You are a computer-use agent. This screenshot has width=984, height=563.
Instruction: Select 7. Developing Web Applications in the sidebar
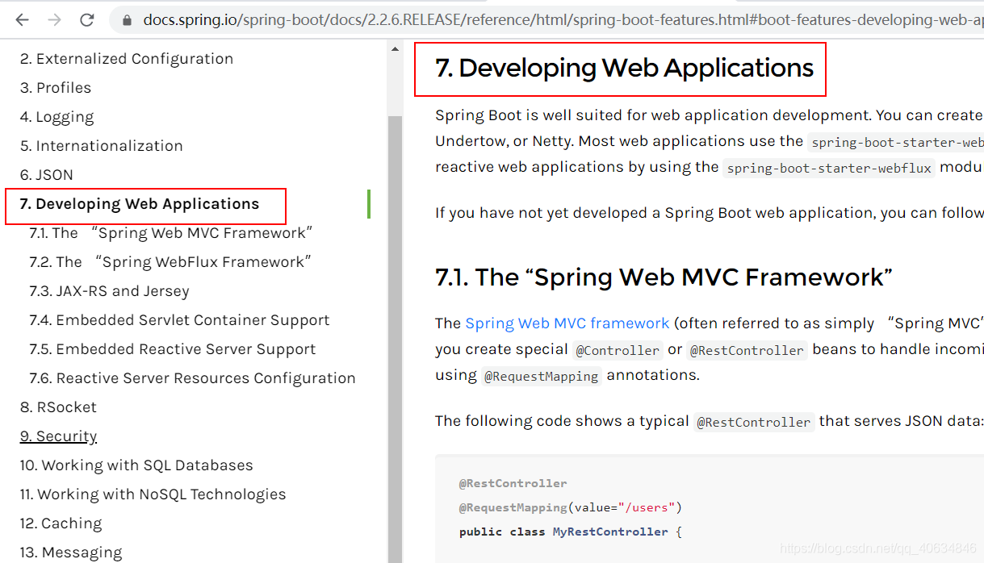140,204
